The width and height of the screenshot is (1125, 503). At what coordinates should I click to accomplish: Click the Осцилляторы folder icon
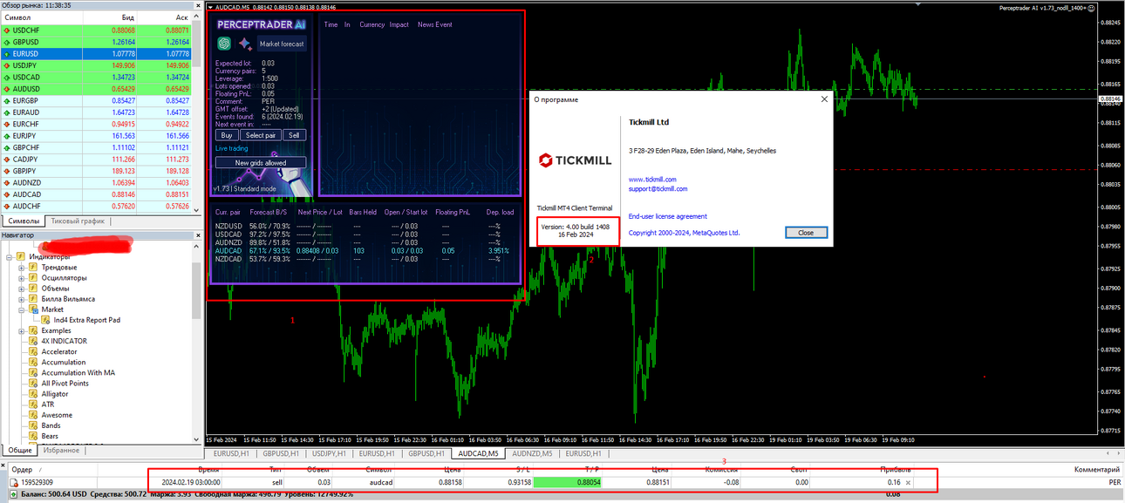tap(33, 277)
